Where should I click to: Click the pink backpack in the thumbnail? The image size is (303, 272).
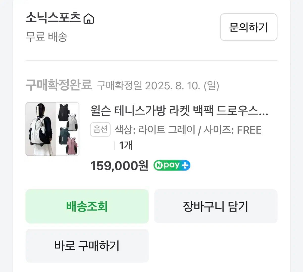click(72, 145)
